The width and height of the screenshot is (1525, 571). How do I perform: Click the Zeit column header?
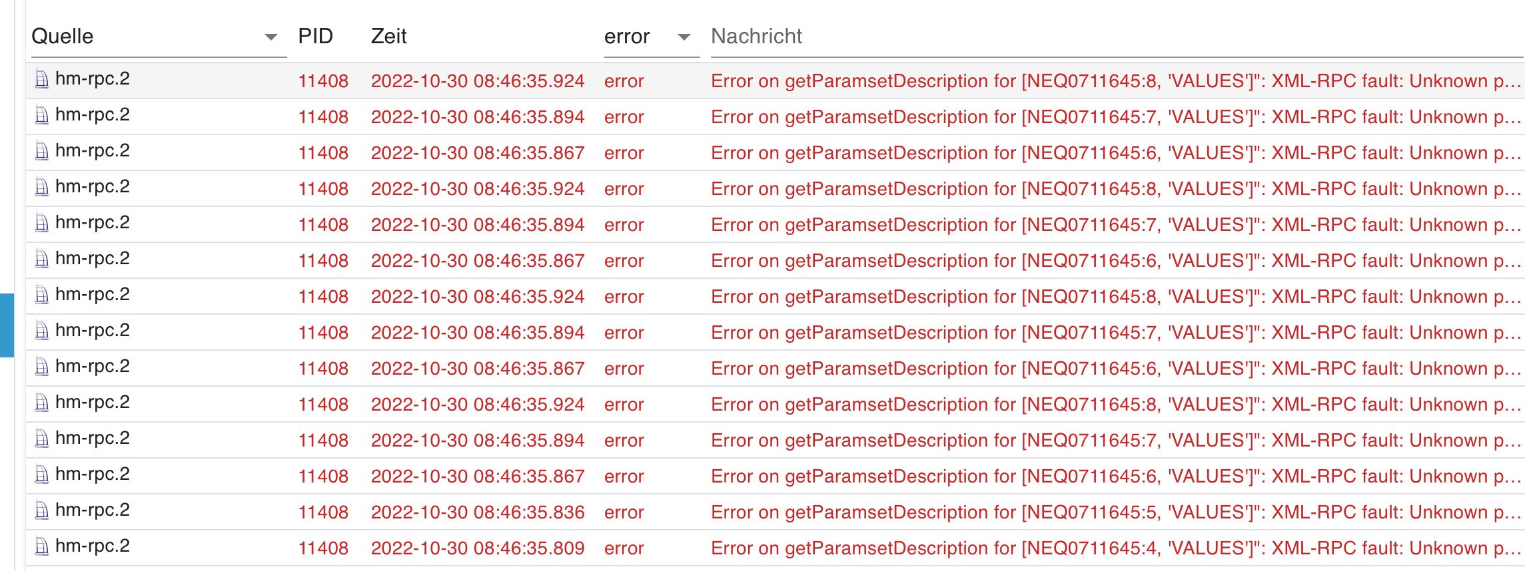pos(388,37)
